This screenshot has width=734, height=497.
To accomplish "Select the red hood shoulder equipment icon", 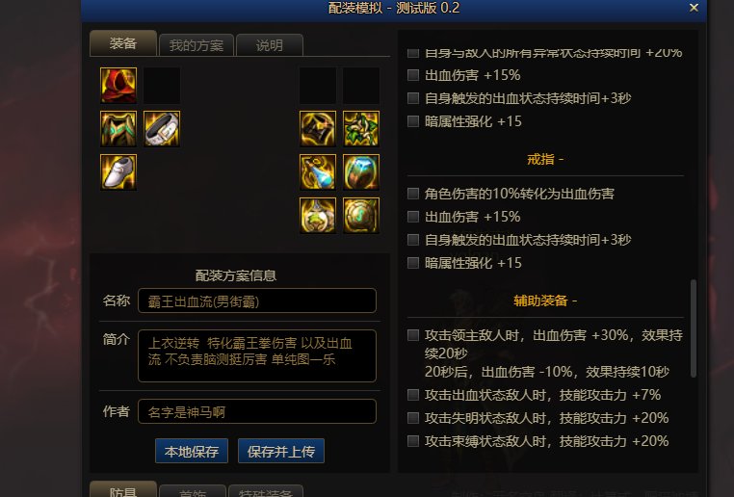I will point(118,85).
